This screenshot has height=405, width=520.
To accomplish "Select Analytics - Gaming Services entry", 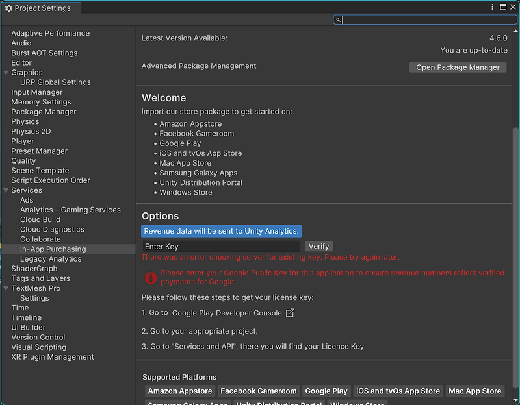I will click(x=70, y=210).
